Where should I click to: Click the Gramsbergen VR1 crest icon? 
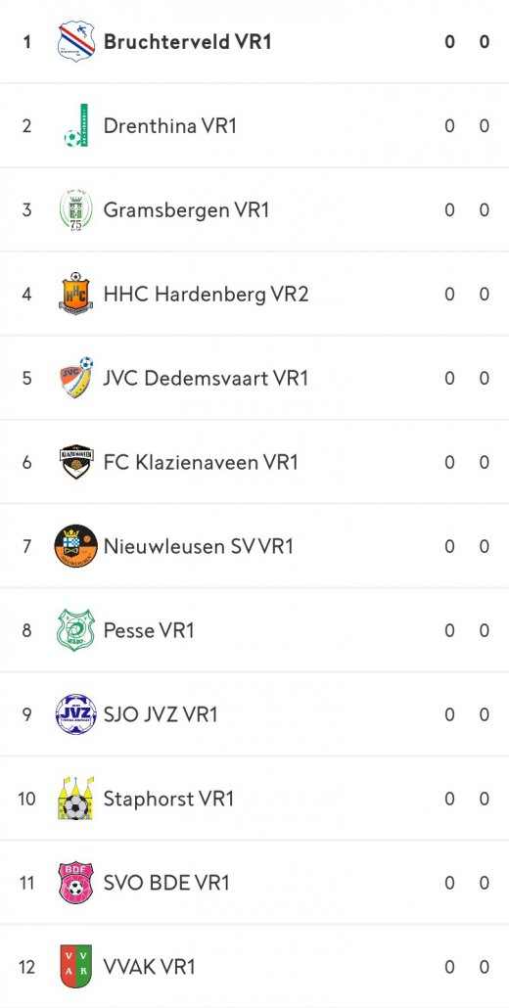tap(75, 210)
